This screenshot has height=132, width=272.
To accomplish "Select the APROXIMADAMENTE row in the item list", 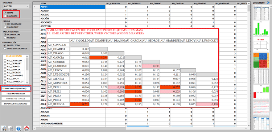I will point(72,124).
